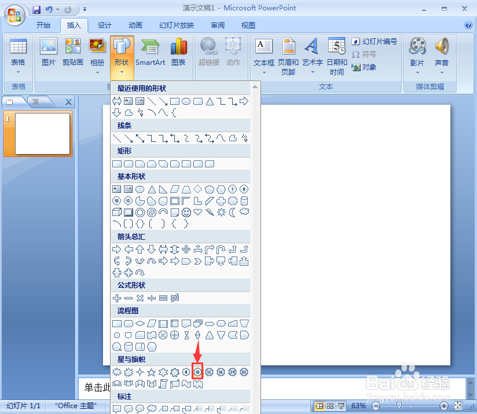This screenshot has height=414, width=477.
Task: Open the Table dropdown arrow
Action: [x=18, y=72]
